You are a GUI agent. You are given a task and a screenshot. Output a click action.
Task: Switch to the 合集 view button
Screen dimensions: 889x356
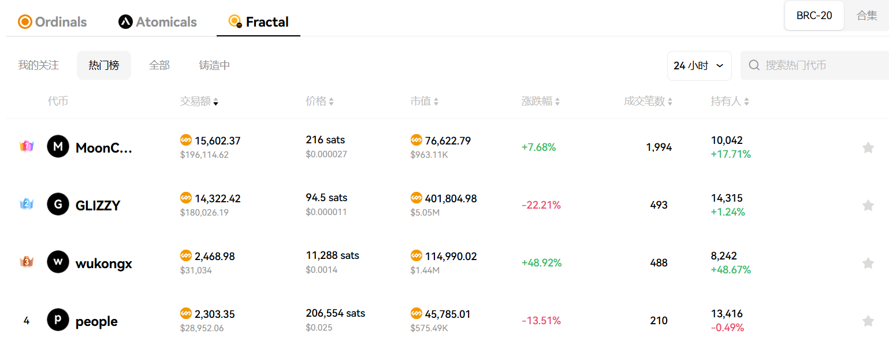click(x=866, y=16)
